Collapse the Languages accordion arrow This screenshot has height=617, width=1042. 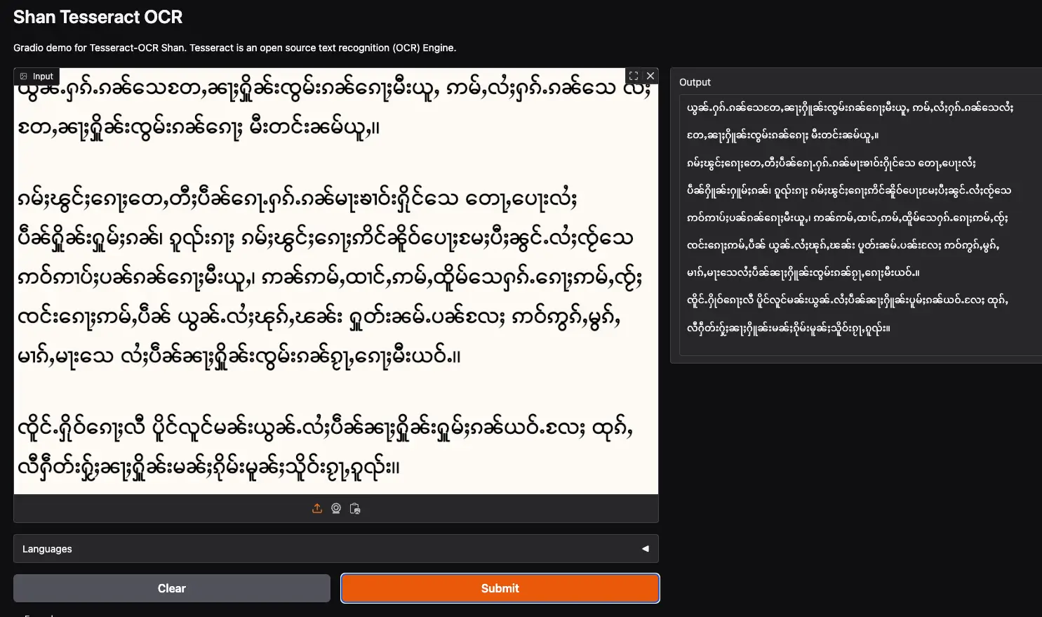(645, 549)
